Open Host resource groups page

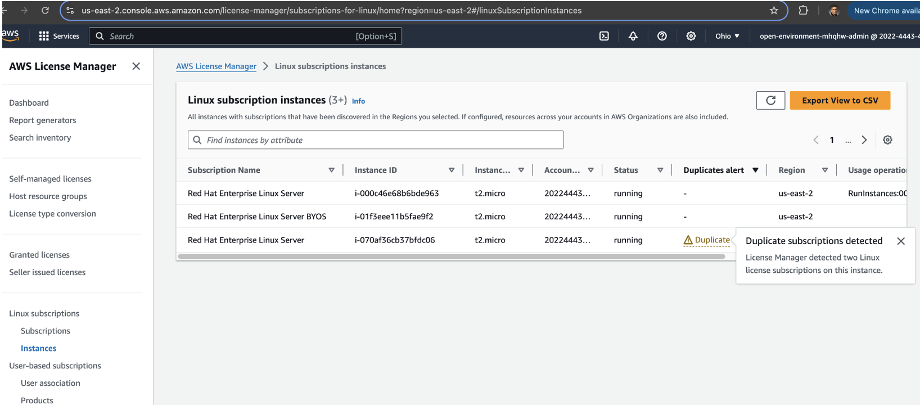tap(48, 196)
